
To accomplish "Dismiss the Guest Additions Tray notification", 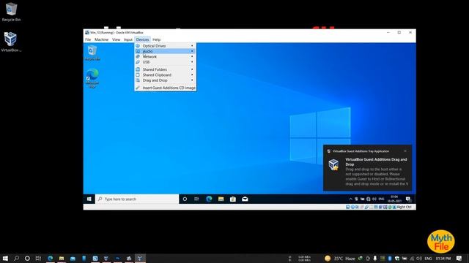I will 405,151.
